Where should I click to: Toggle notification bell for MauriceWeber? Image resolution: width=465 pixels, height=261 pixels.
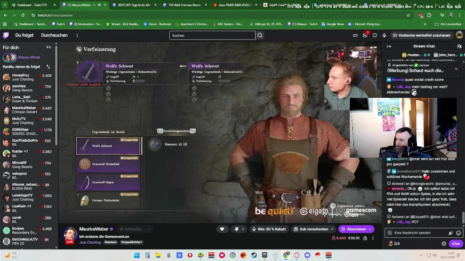pos(236,229)
